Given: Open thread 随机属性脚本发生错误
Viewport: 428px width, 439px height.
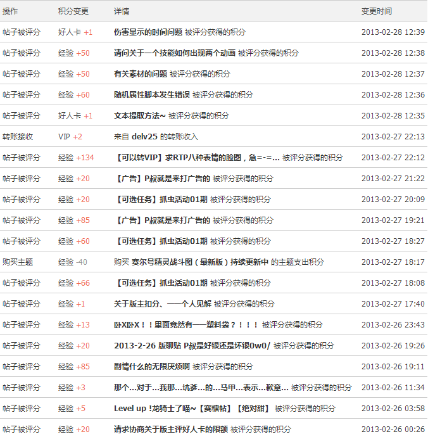Looking at the screenshot, I should coord(152,94).
